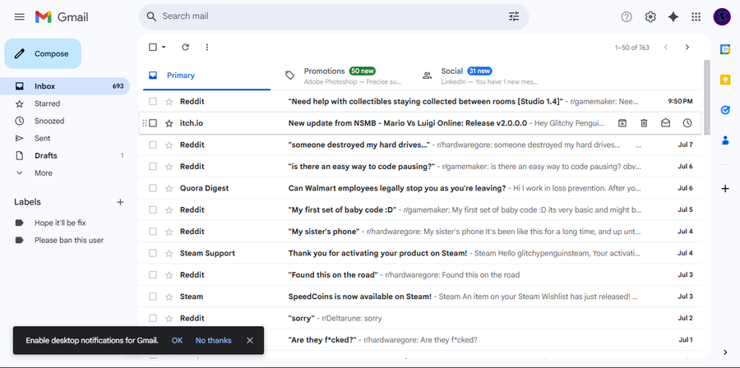Open the Settings gear
Viewport: 740px width, 368px height.
(x=650, y=17)
